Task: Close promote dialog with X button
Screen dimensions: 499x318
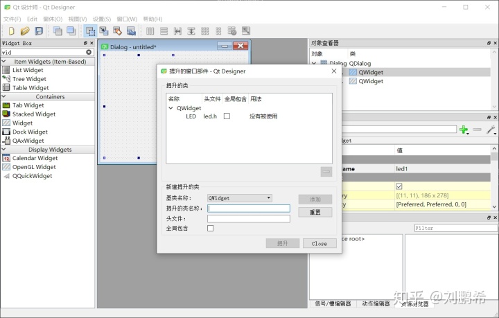Action: (334, 71)
